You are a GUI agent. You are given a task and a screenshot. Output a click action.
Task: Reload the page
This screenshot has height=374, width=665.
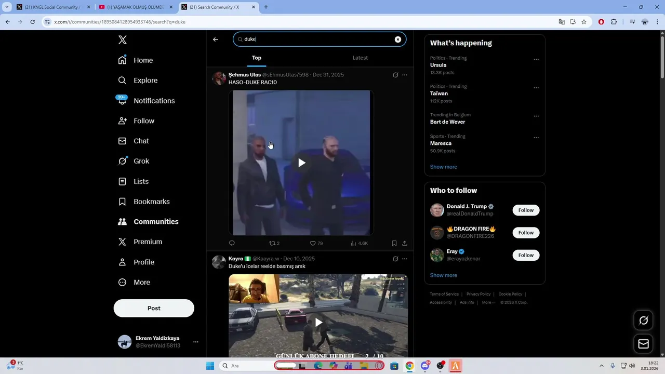coord(32,22)
